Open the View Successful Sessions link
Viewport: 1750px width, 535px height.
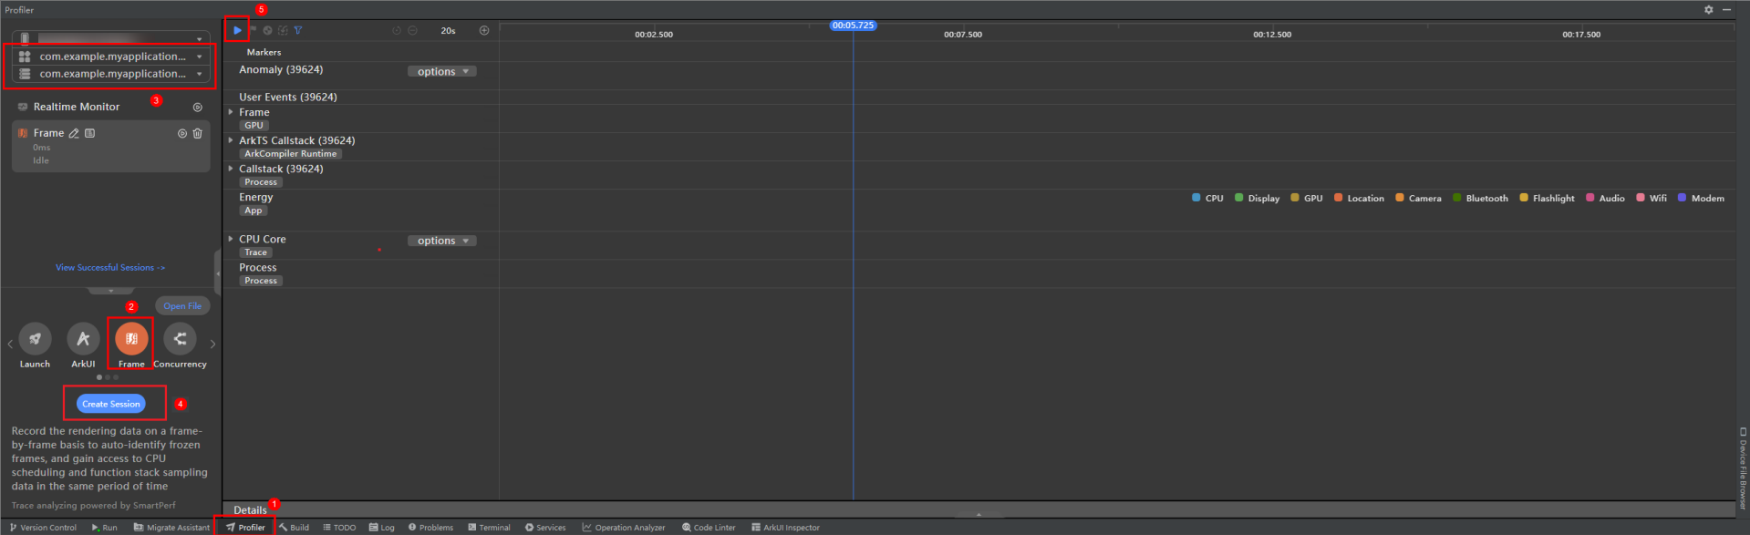(110, 267)
